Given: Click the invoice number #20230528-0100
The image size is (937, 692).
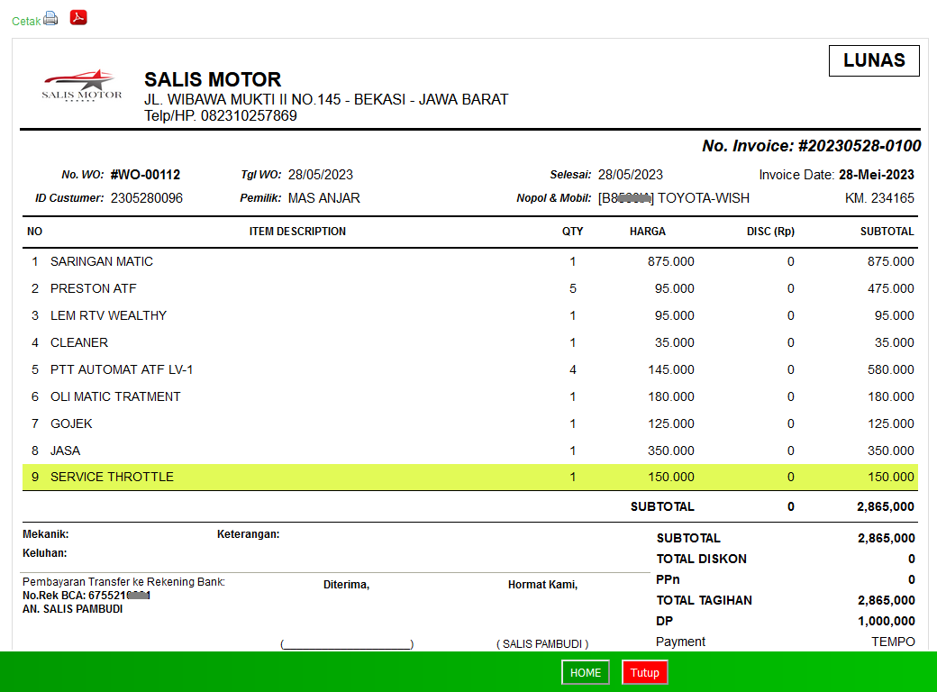Looking at the screenshot, I should coord(860,146).
